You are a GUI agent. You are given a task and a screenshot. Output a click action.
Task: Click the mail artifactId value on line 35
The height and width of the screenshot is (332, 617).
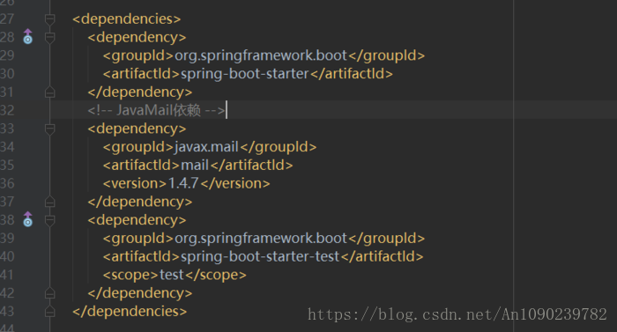(195, 165)
